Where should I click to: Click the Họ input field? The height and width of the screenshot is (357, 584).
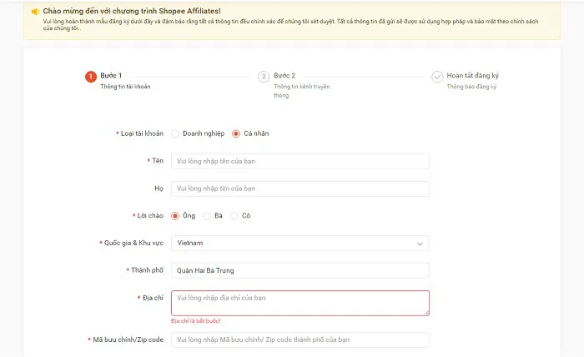[x=300, y=189]
